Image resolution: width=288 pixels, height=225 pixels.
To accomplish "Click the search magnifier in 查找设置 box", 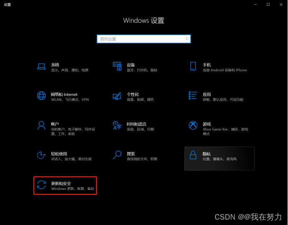I will [x=186, y=39].
